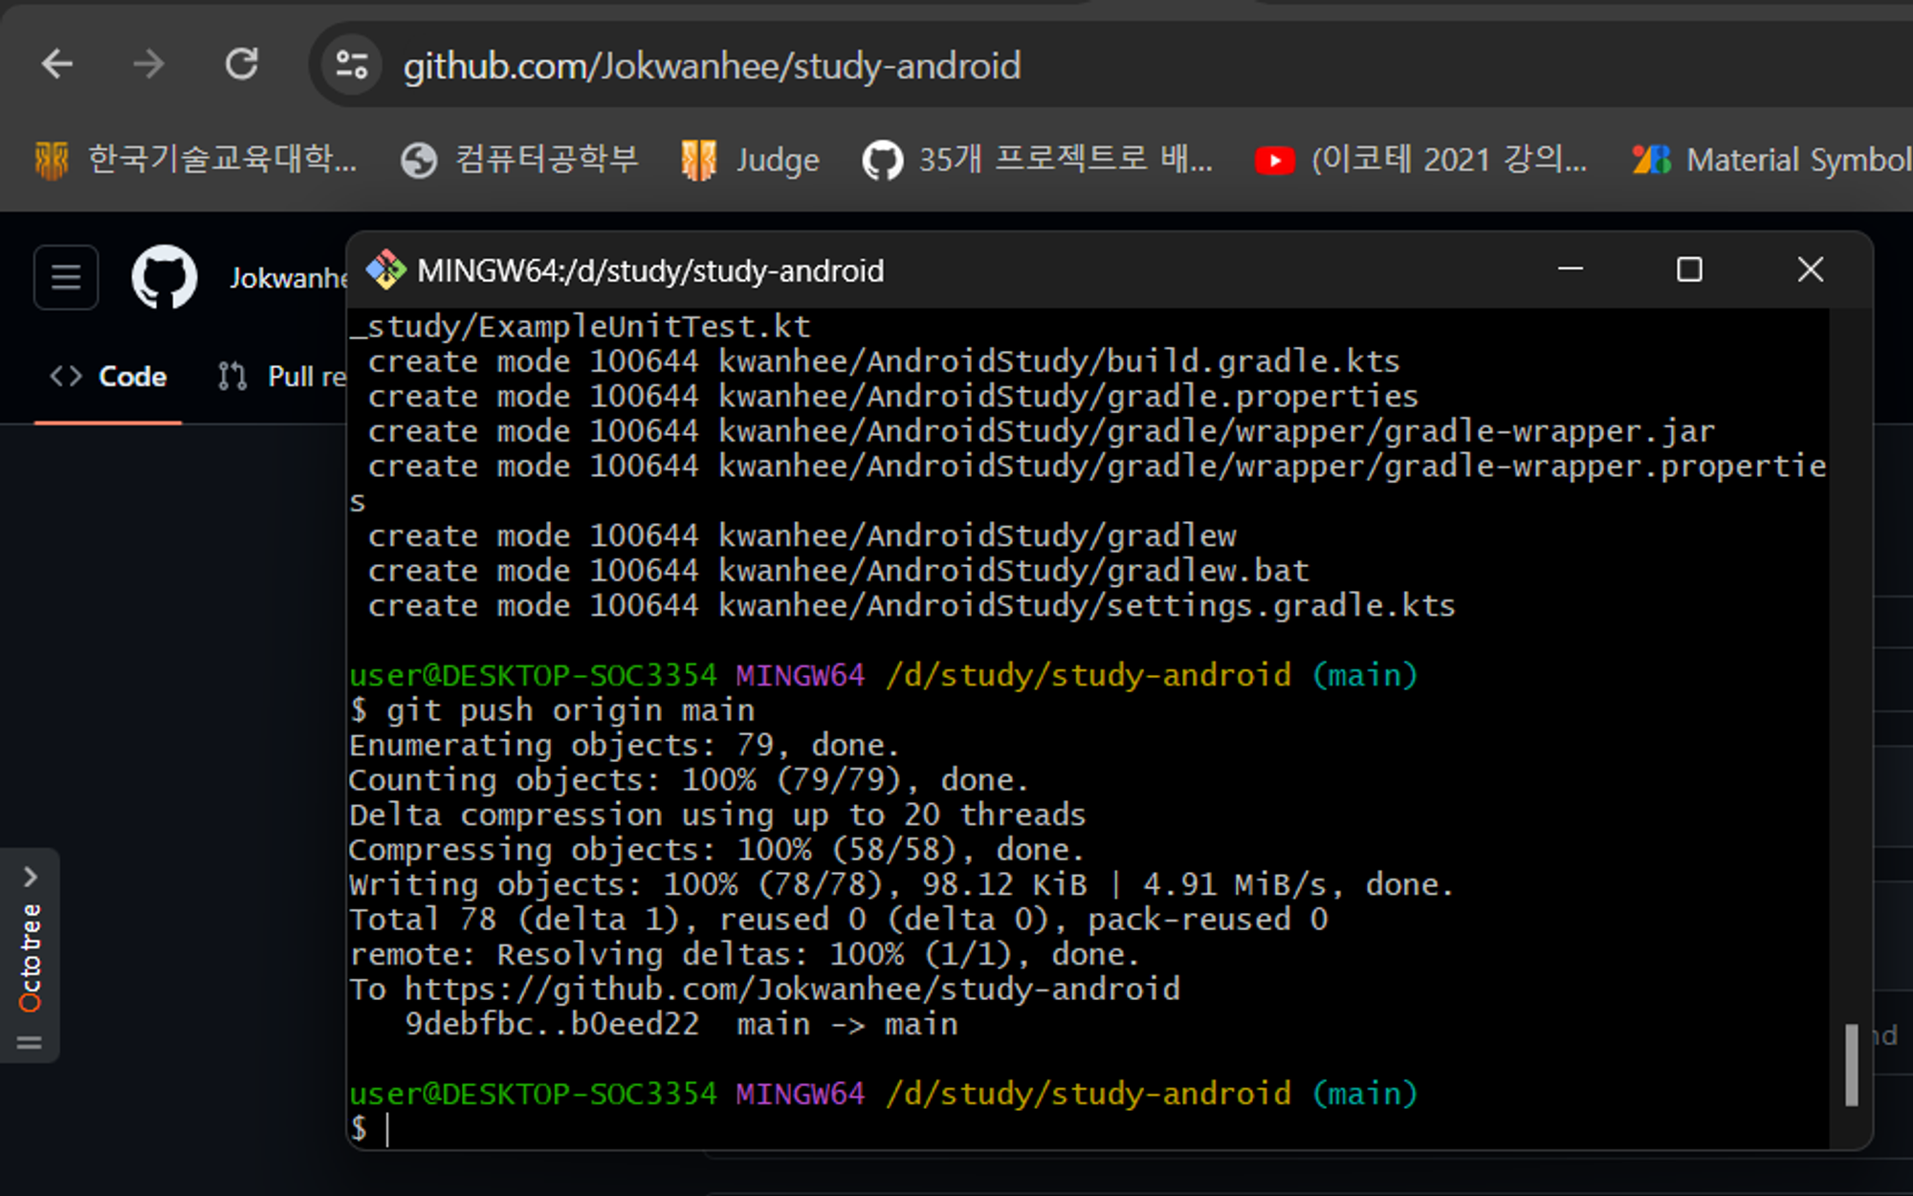Click the https://github.com/Jokwanhee/study-android URL in terminal
Image resolution: width=1913 pixels, height=1196 pixels.
coord(793,989)
